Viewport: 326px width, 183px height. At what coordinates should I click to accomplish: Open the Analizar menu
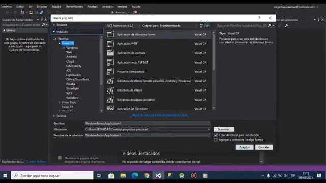pyautogui.click(x=107, y=7)
